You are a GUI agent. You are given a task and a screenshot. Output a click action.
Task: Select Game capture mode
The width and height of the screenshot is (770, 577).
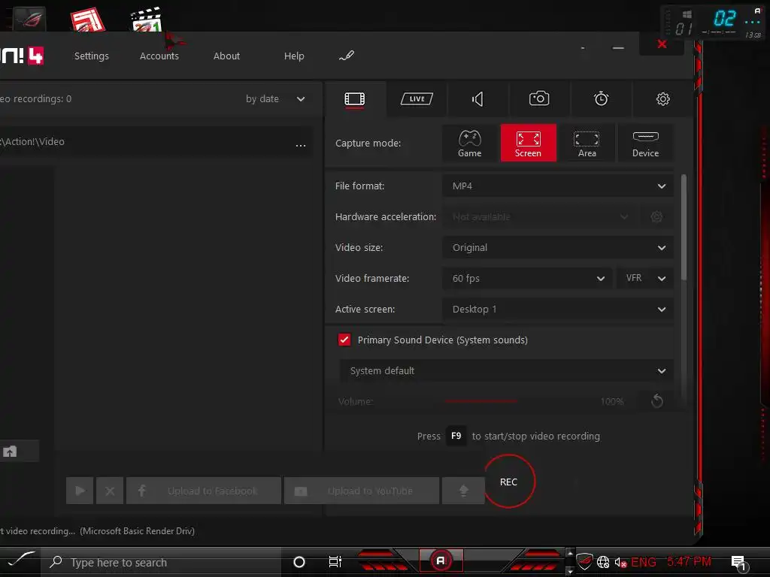[470, 143]
